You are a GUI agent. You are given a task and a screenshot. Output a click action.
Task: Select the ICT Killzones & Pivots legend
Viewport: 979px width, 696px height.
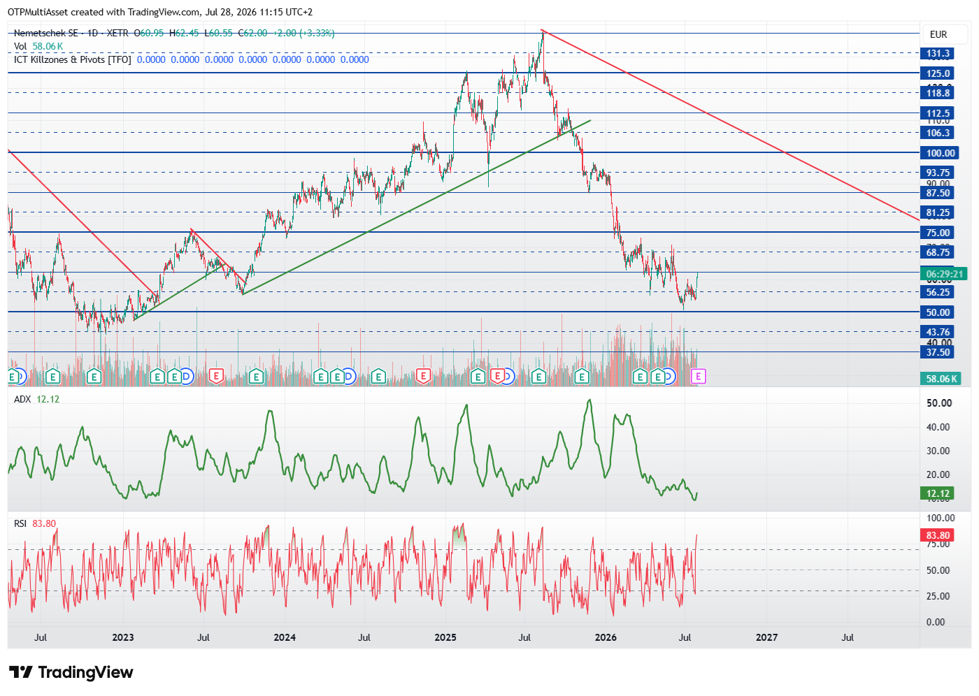73,59
